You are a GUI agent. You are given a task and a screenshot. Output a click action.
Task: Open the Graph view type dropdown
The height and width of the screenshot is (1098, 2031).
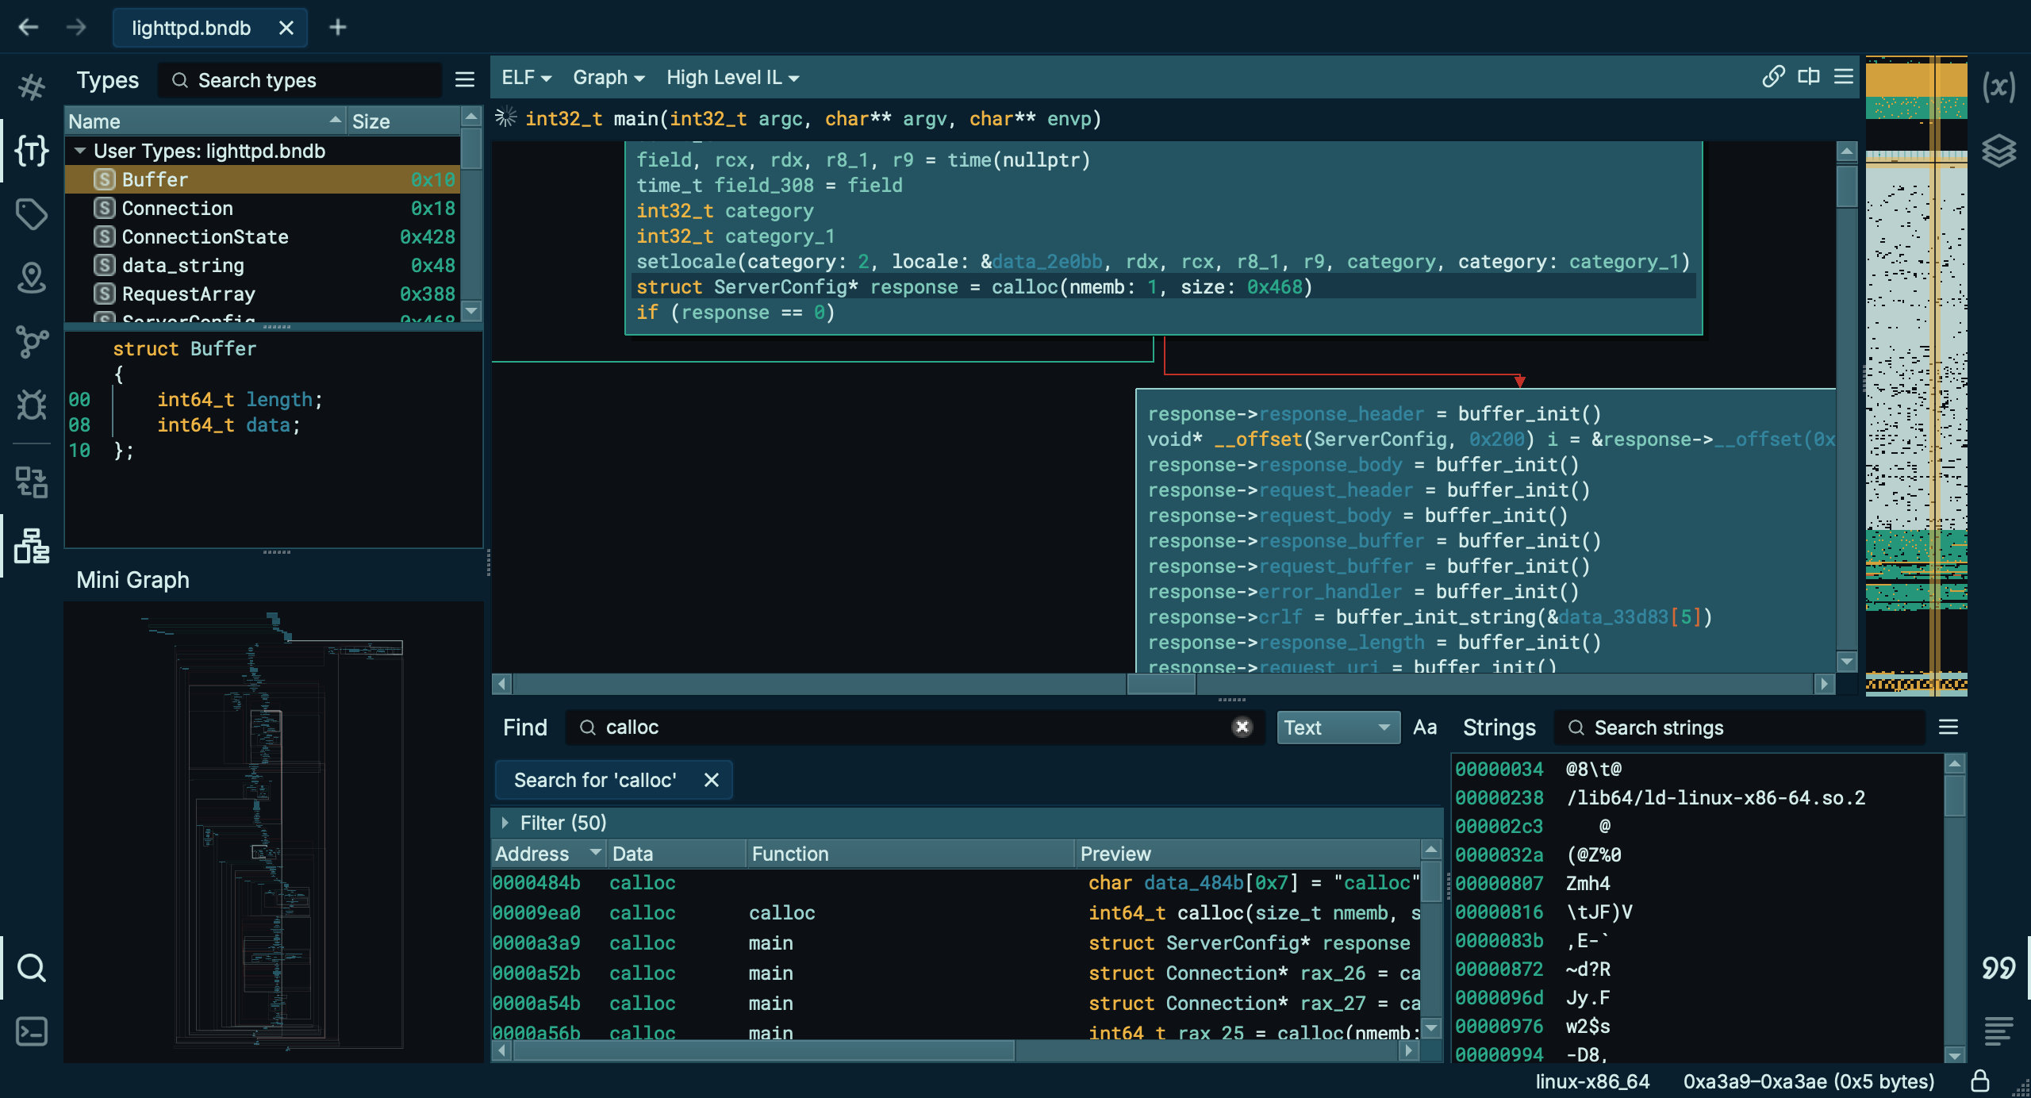pyautogui.click(x=609, y=78)
